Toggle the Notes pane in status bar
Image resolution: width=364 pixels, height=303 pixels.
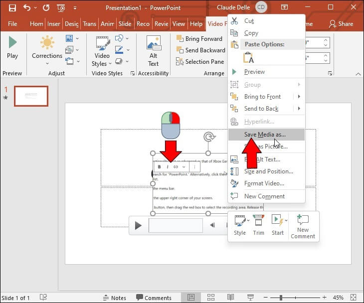coord(114,298)
